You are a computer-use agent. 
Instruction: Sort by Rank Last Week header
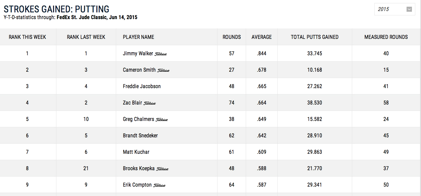[x=86, y=37]
